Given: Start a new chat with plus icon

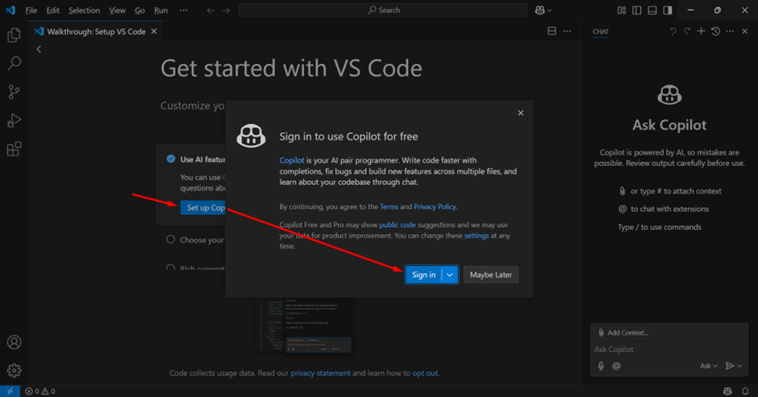Looking at the screenshot, I should coord(701,31).
